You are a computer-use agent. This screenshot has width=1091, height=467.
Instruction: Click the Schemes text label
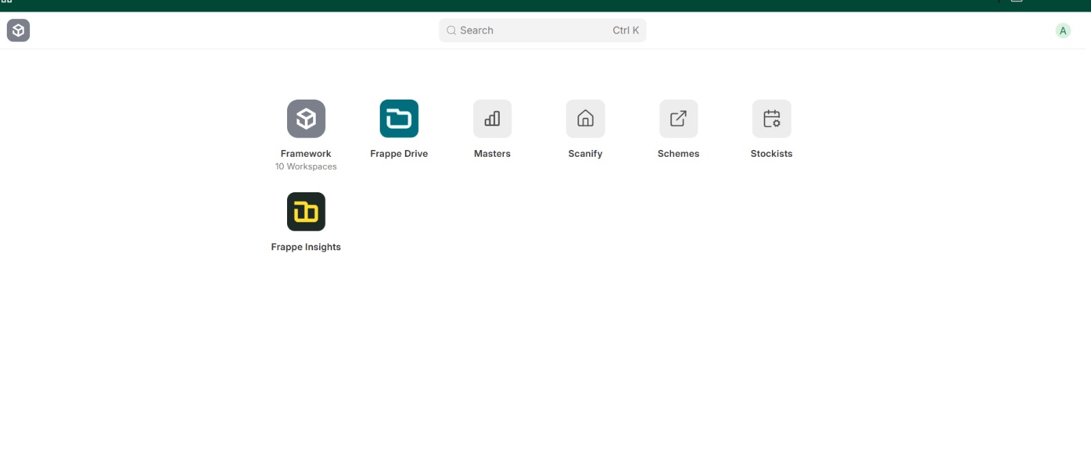[x=678, y=154]
